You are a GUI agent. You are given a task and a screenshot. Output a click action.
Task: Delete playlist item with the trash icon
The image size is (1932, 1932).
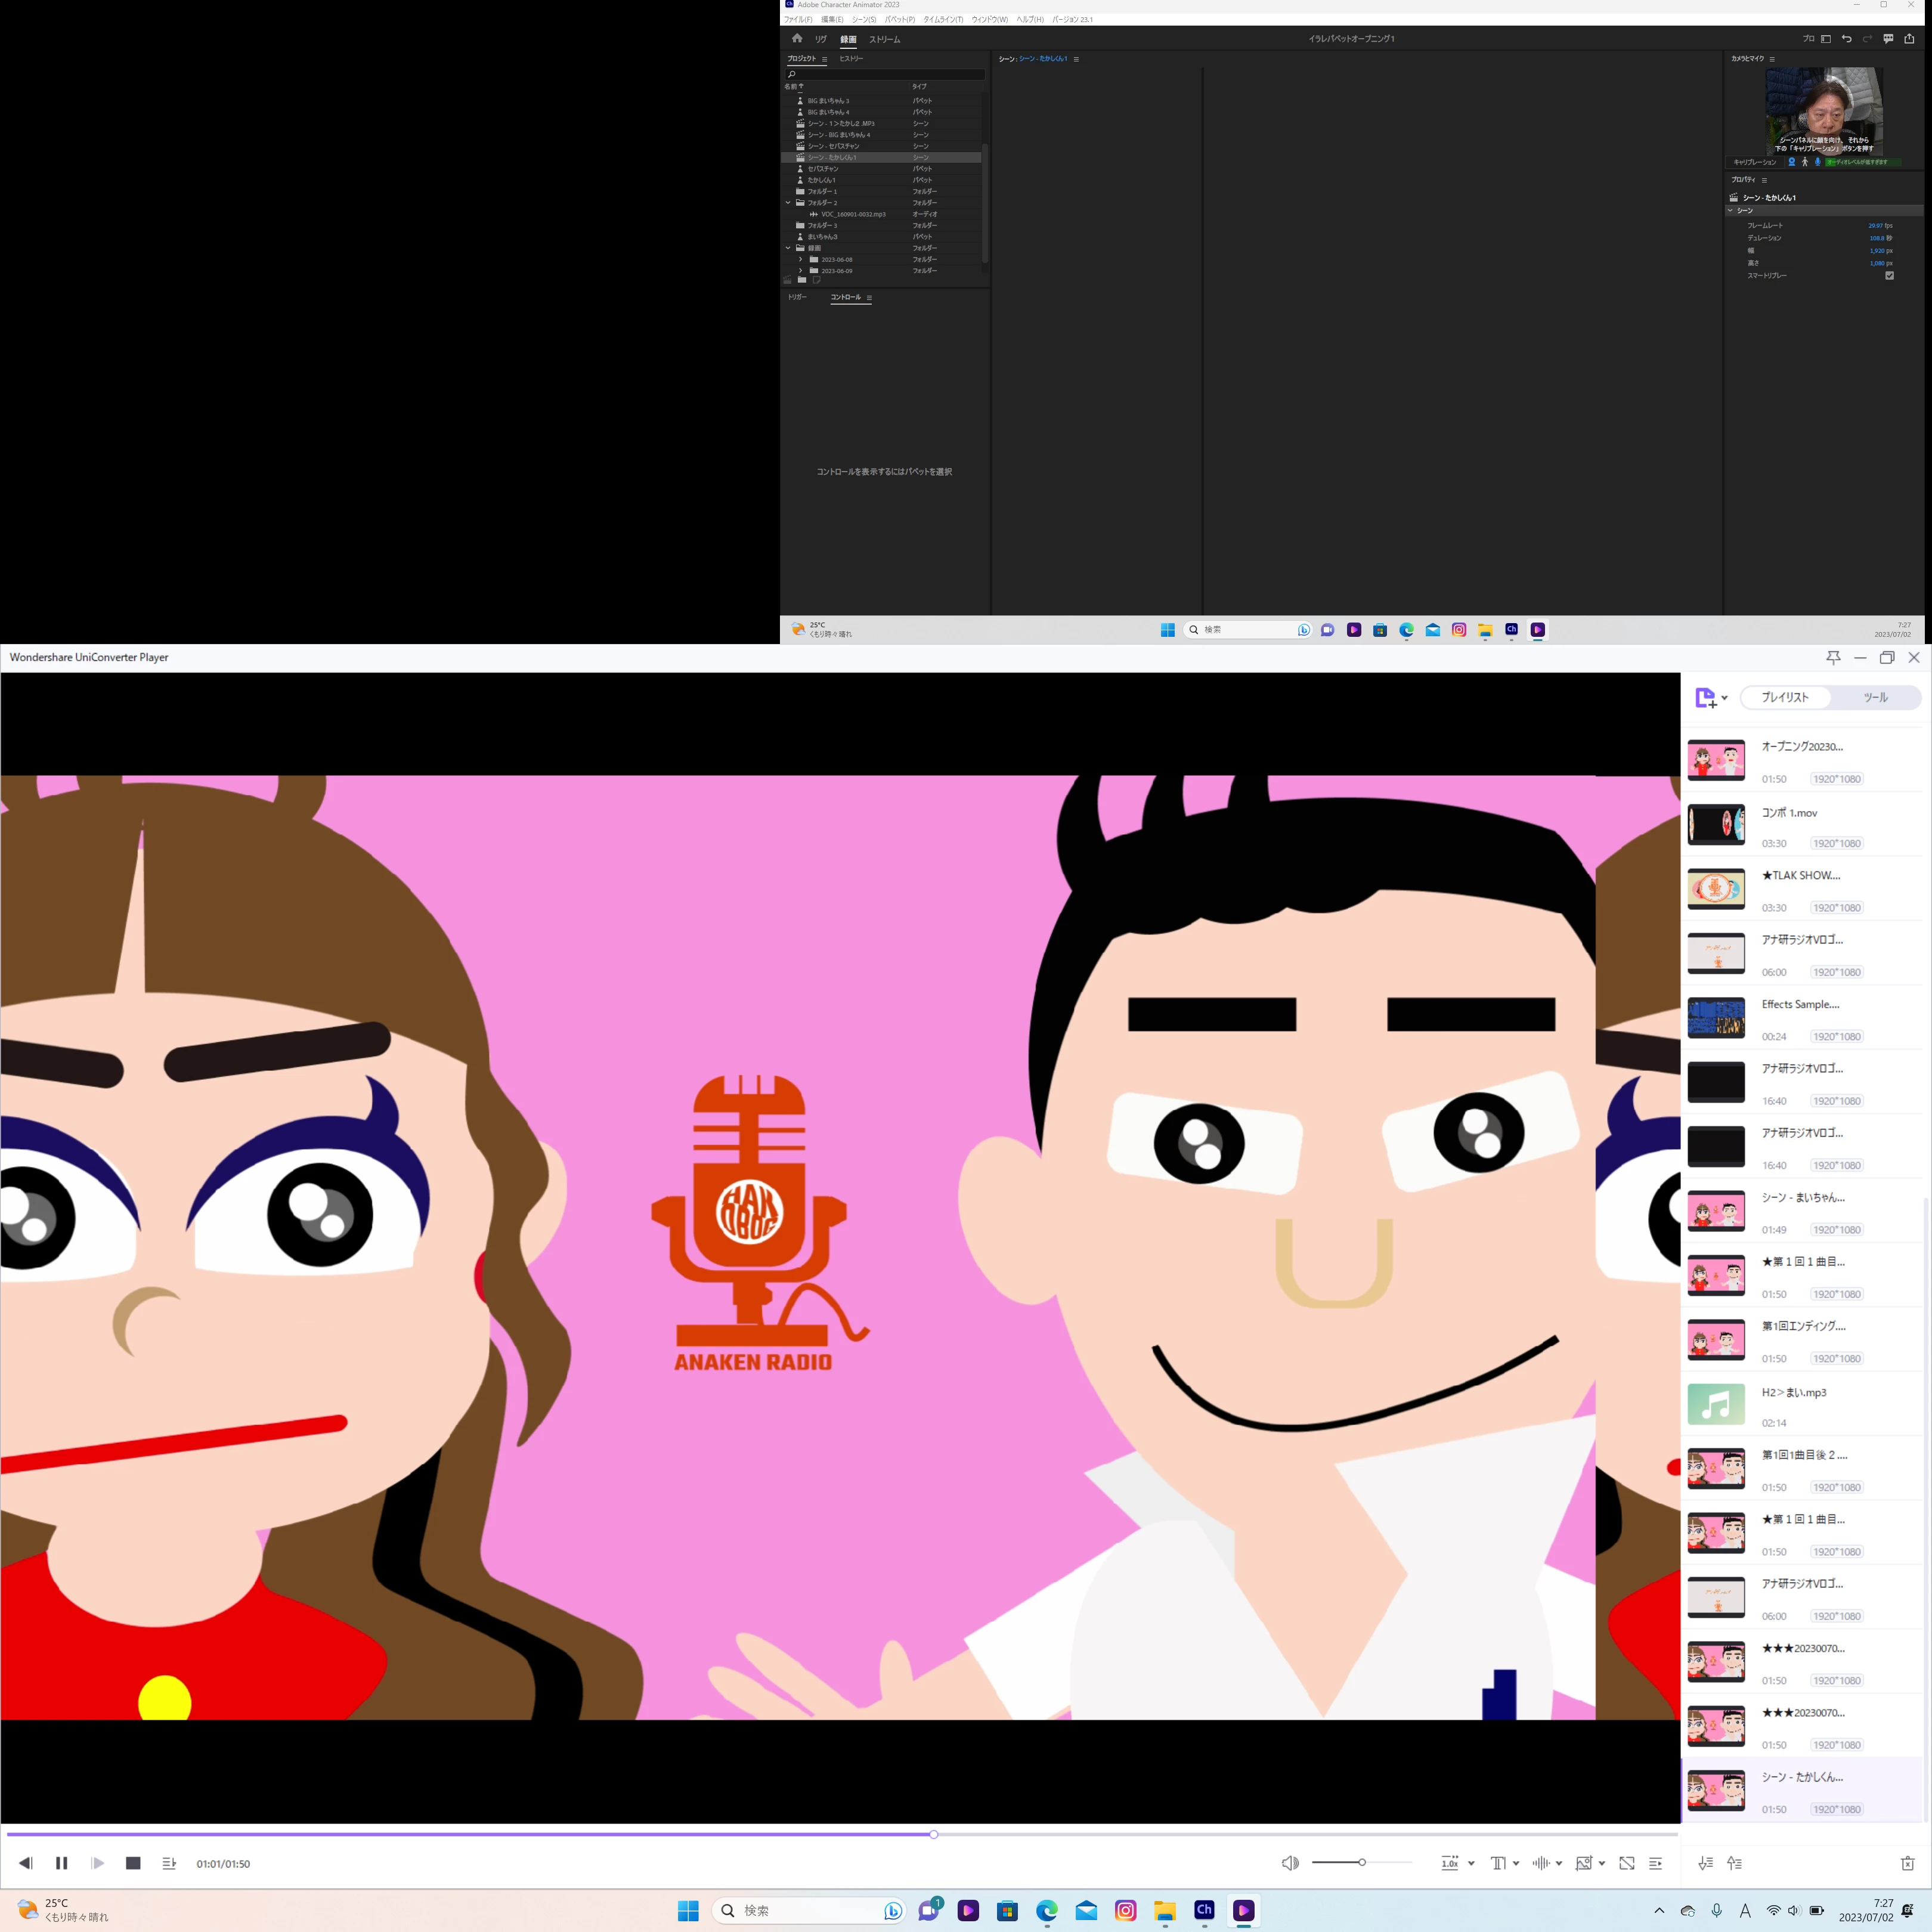tap(1907, 1863)
